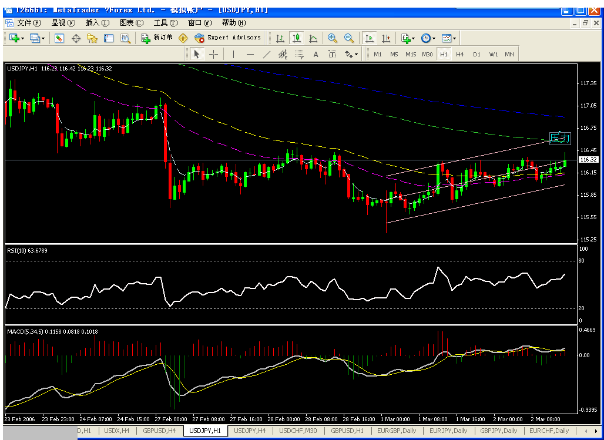Viewport: 604px width, 440px height.
Task: Open the Market Watch panel icon
Action: [59, 38]
